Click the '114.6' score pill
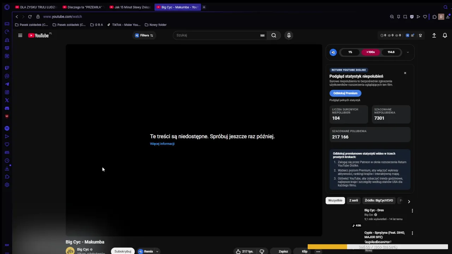 click(x=391, y=52)
